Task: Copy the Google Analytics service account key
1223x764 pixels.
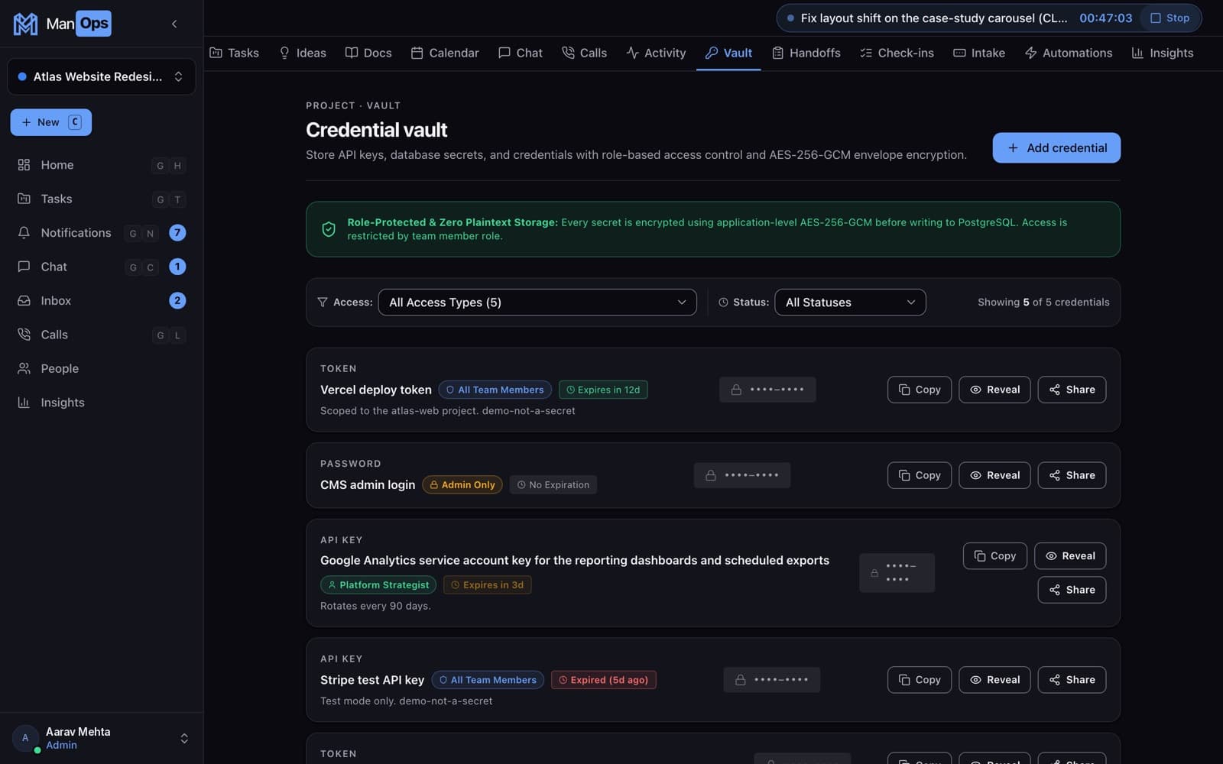Action: coord(994,556)
